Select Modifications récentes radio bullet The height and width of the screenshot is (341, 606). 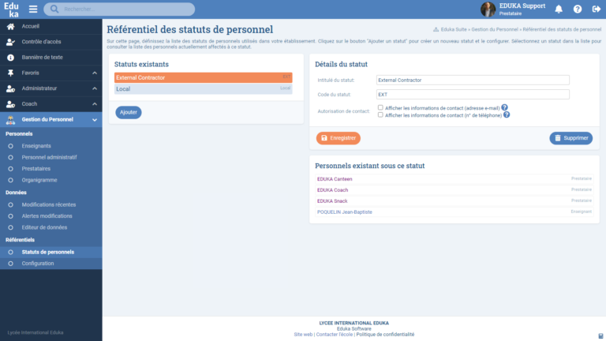click(x=10, y=205)
